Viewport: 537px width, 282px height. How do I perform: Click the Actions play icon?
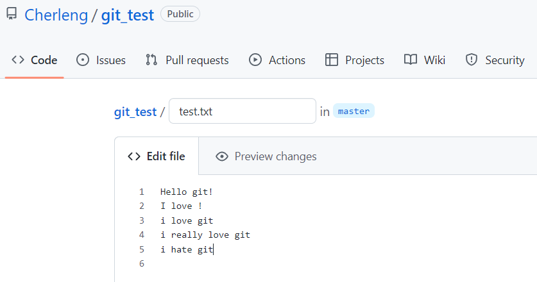(255, 60)
